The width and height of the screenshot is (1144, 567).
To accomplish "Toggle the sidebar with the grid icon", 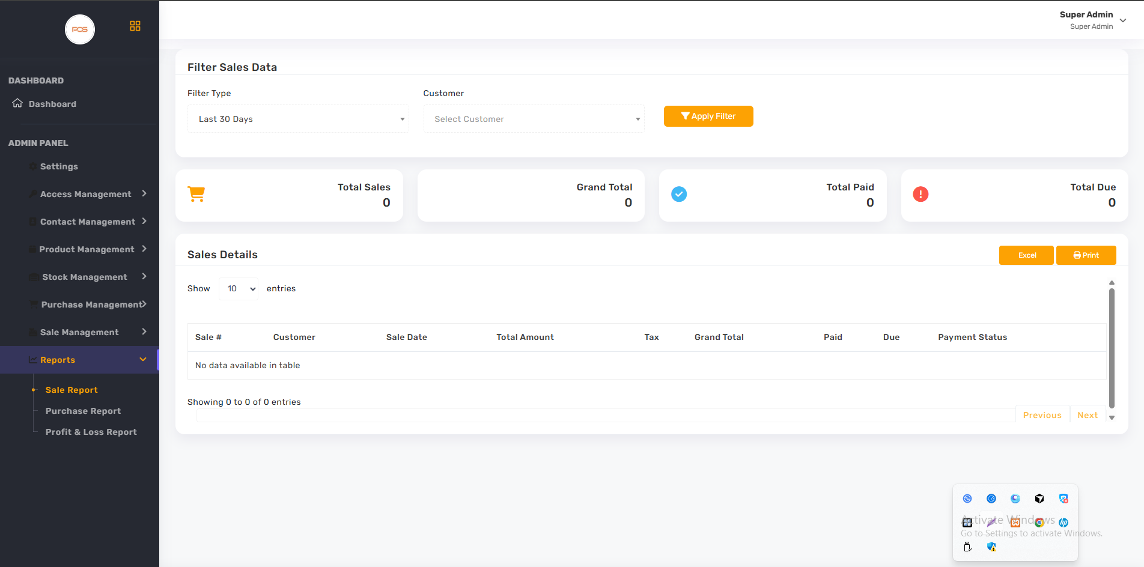I will point(135,26).
